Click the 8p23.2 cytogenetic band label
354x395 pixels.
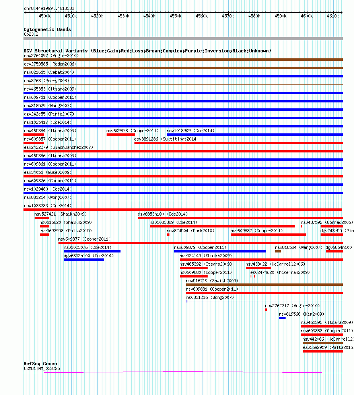point(31,34)
